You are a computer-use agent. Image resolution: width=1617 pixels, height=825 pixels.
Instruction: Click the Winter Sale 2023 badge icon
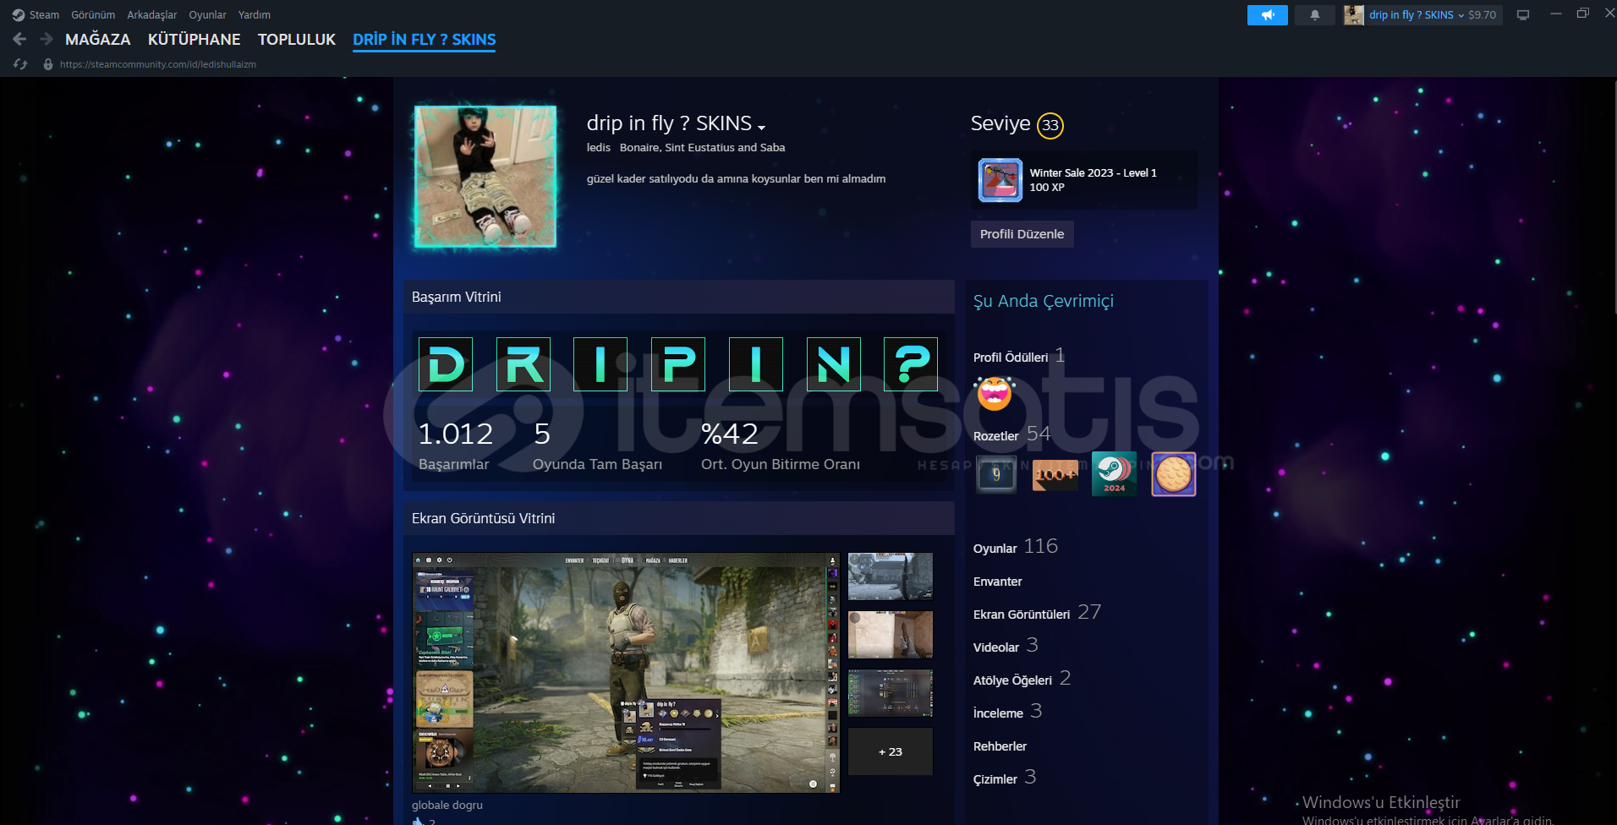1000,180
